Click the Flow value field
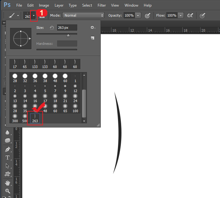The image size is (220, 198). (x=172, y=15)
